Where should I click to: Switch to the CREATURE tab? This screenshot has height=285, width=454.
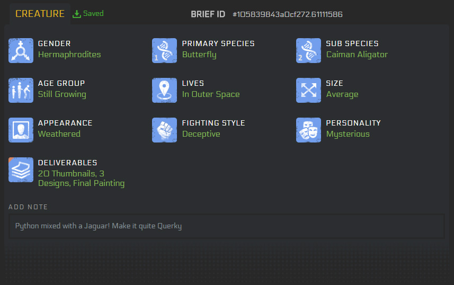(x=40, y=14)
